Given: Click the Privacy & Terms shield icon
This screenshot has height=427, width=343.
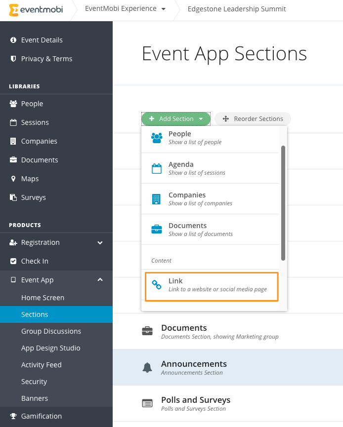Looking at the screenshot, I should coord(13,59).
